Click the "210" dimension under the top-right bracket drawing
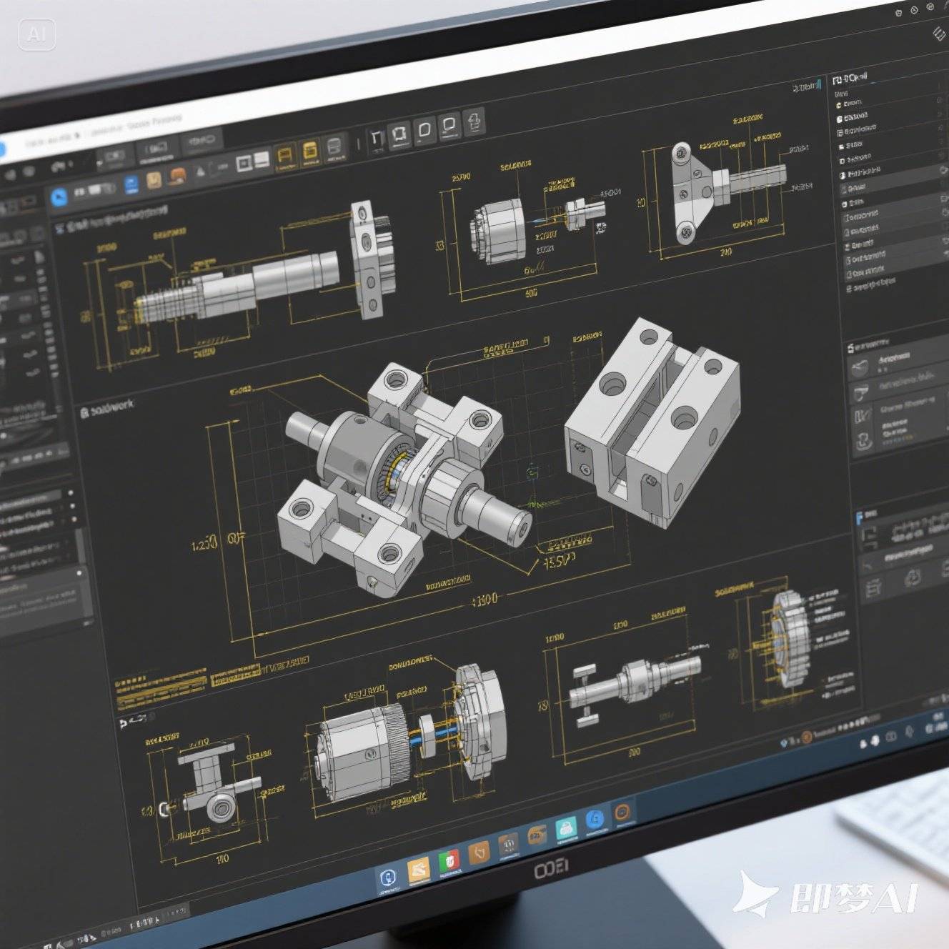Screen dimensions: 949x949 click(x=725, y=252)
